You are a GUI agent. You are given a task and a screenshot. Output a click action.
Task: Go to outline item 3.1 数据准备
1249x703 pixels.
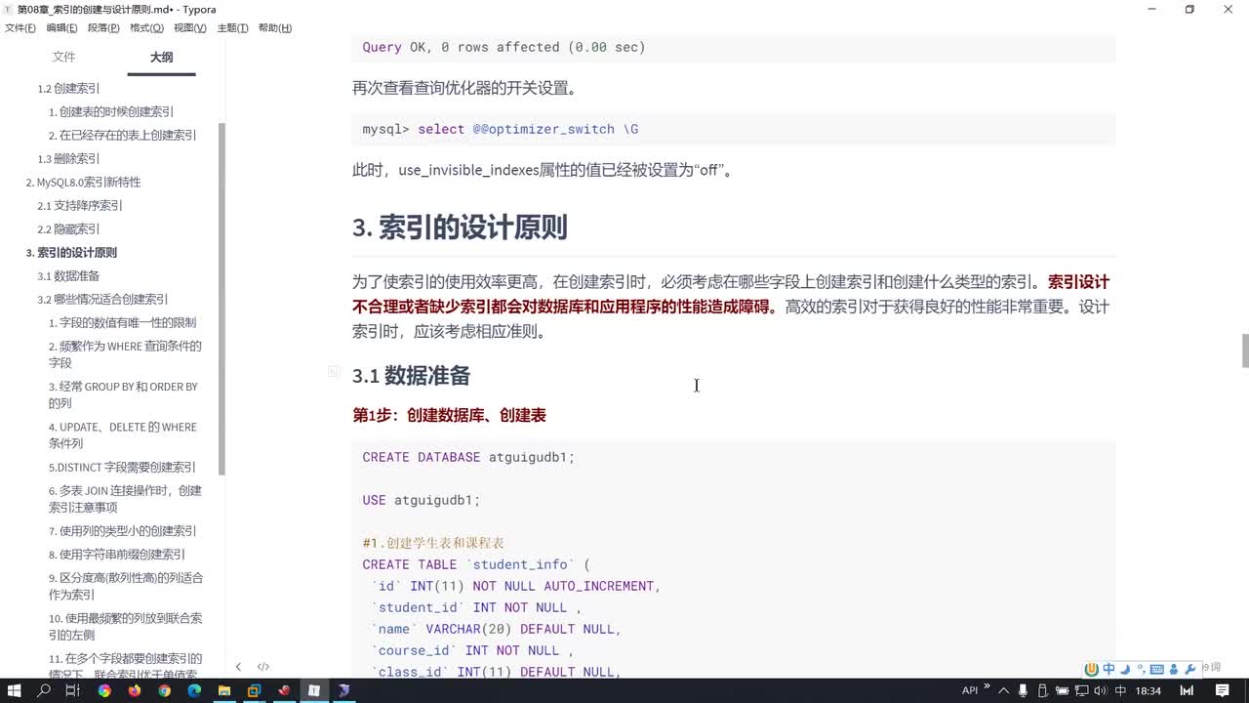(68, 275)
